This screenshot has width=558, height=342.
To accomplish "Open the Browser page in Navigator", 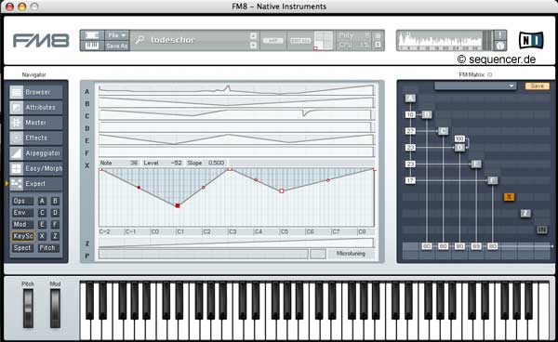I will pyautogui.click(x=36, y=92).
